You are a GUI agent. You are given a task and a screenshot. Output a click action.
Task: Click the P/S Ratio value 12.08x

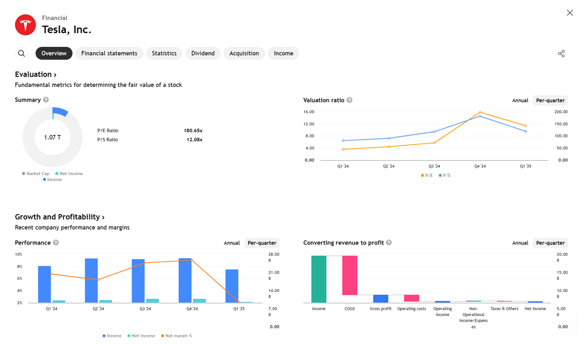click(x=195, y=140)
